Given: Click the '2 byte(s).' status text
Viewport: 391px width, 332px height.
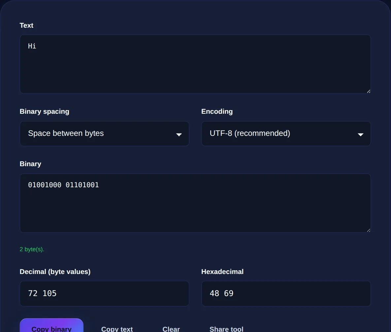Looking at the screenshot, I should click(32, 249).
